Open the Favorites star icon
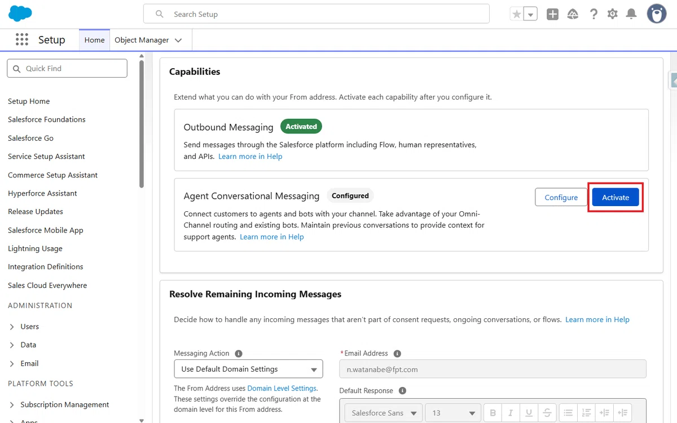Image resolution: width=677 pixels, height=423 pixels. point(517,15)
